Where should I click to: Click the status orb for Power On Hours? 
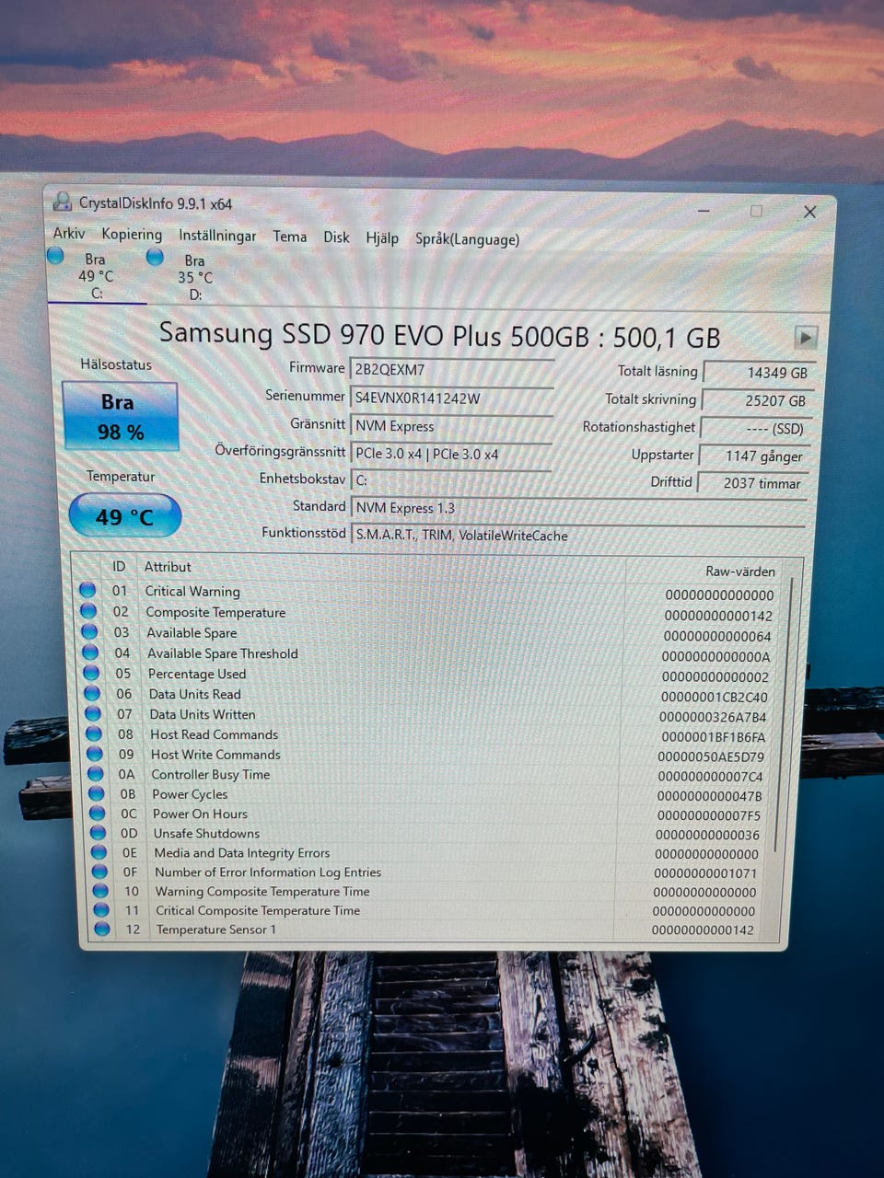(98, 814)
